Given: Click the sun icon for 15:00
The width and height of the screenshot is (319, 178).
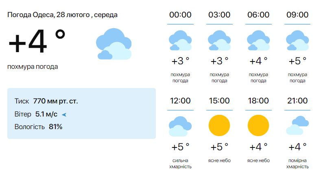Looking at the screenshot, I should (x=219, y=125).
